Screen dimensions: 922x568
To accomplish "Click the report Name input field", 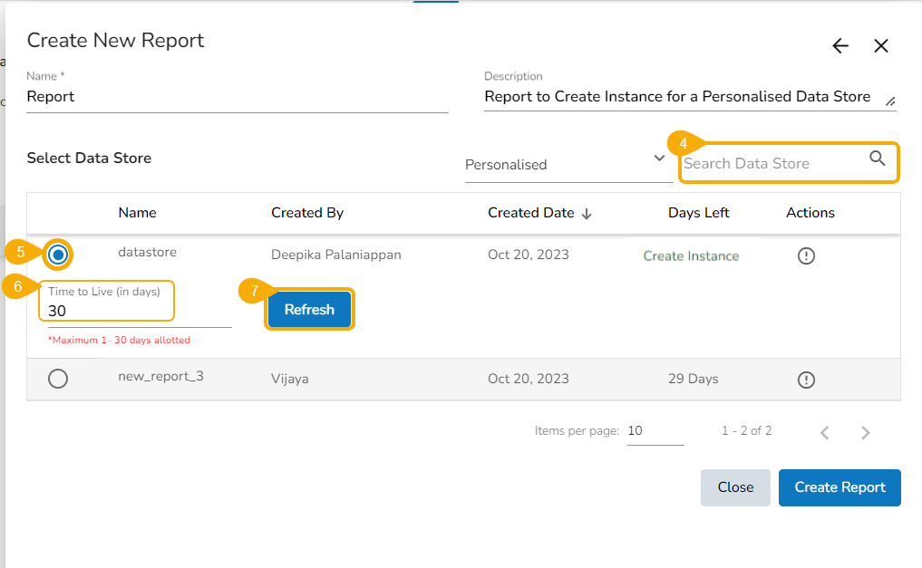I will click(238, 97).
